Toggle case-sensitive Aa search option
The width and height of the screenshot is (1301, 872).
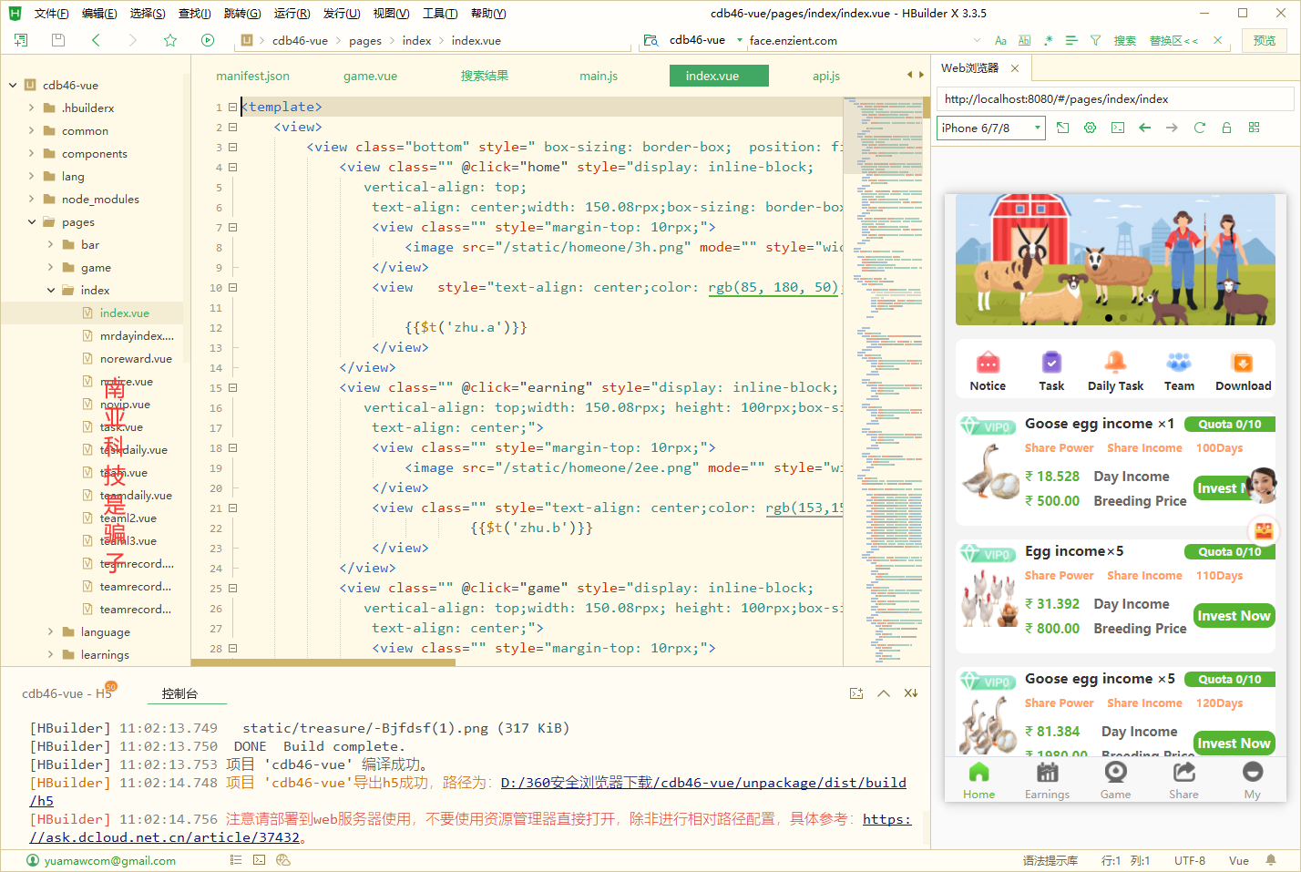click(x=1000, y=41)
